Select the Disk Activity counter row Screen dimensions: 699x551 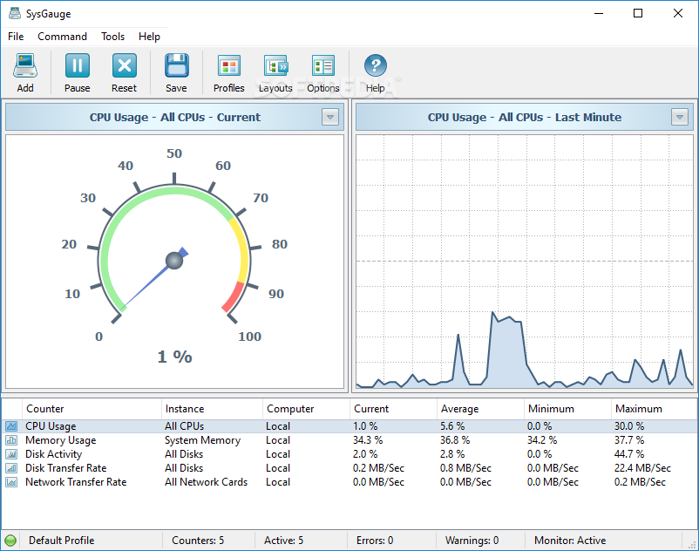[349, 454]
